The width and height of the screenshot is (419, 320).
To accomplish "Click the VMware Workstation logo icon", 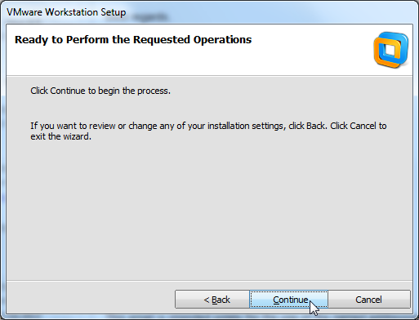I will 391,50.
